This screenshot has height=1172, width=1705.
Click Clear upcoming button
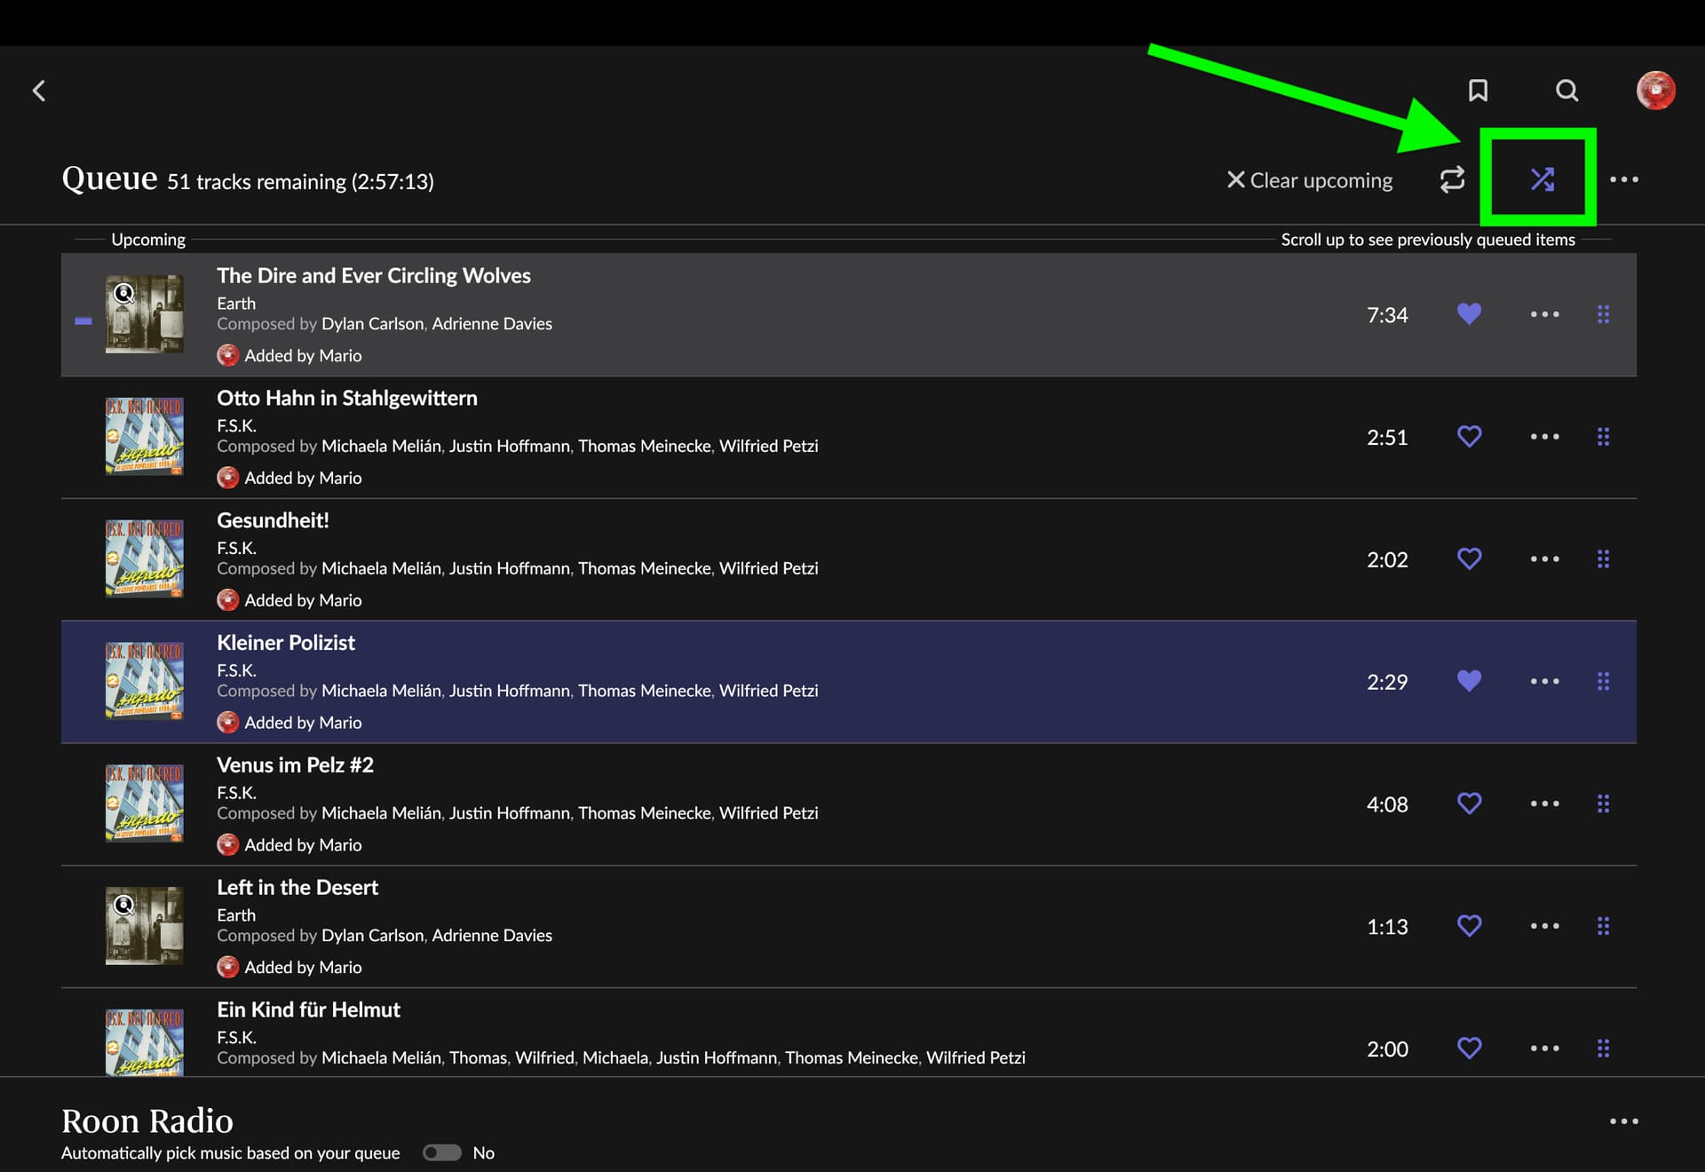click(1309, 180)
